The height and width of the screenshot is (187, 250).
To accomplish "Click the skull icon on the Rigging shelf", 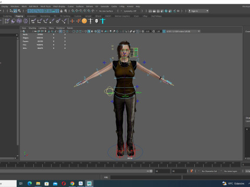I will click(96, 21).
